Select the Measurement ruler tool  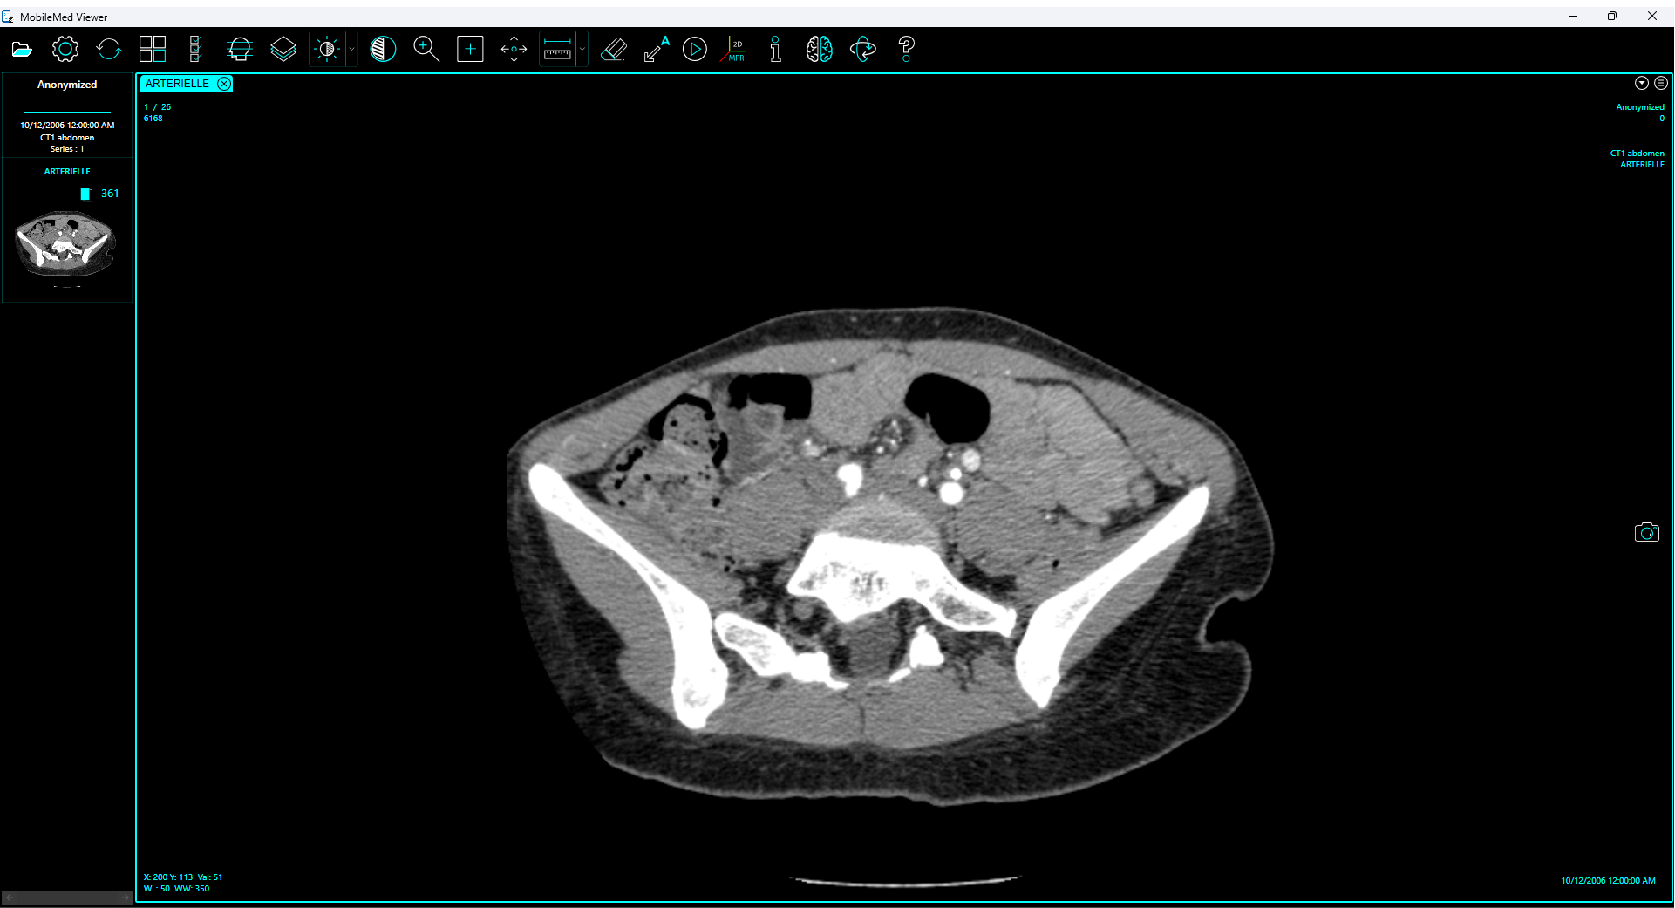[558, 49]
